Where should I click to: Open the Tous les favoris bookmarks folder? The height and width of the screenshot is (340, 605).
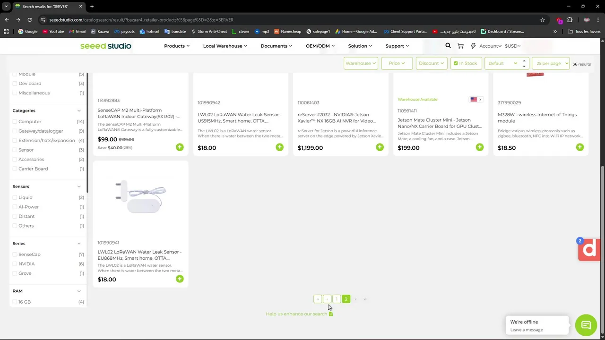click(x=584, y=32)
